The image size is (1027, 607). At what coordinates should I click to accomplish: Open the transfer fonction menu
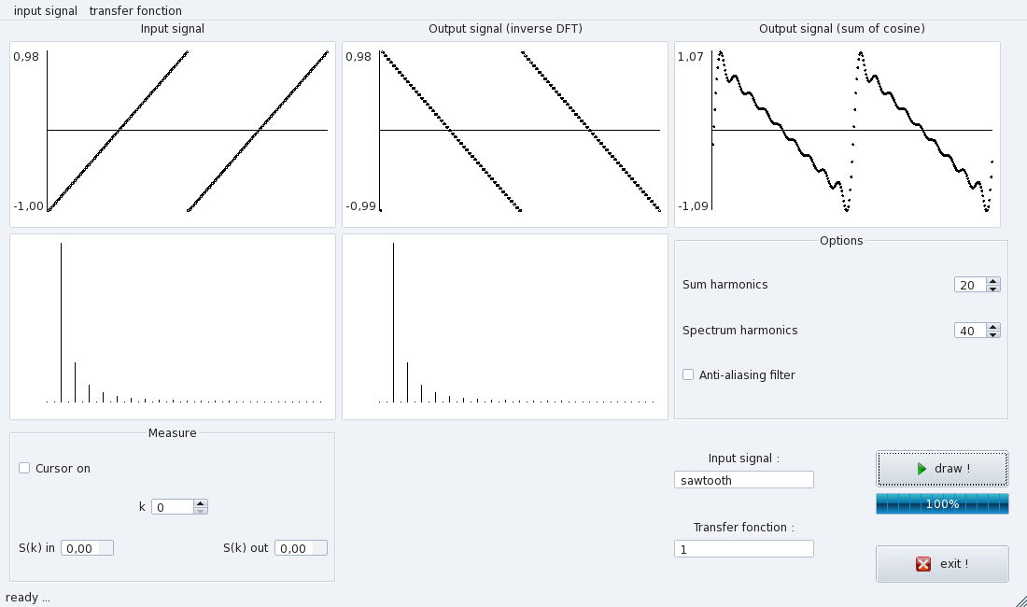135,11
